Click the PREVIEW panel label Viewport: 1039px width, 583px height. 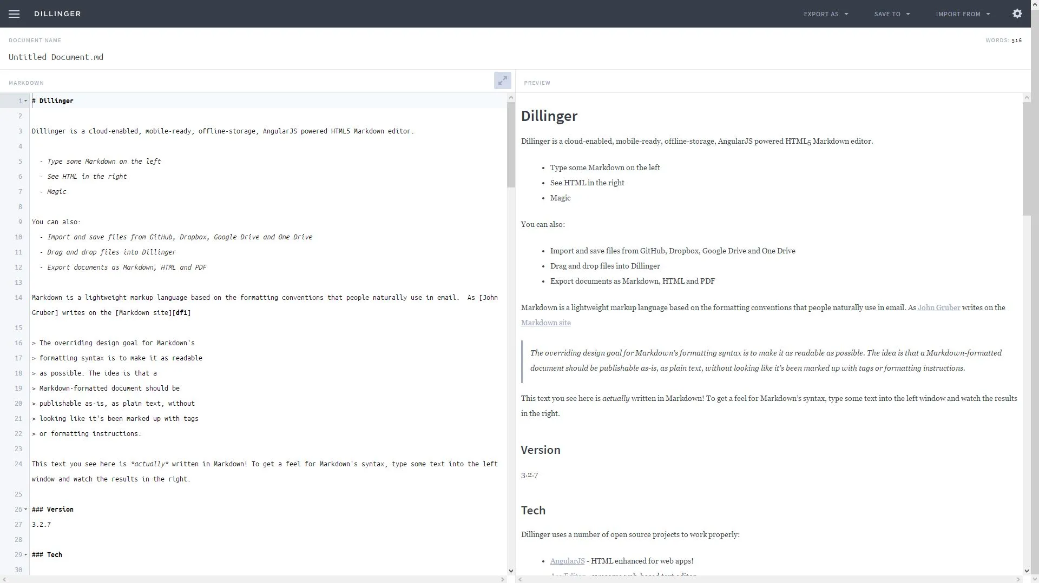pos(537,83)
